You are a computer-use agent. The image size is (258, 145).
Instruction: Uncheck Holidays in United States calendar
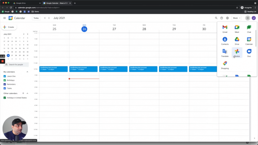pyautogui.click(x=5, y=98)
